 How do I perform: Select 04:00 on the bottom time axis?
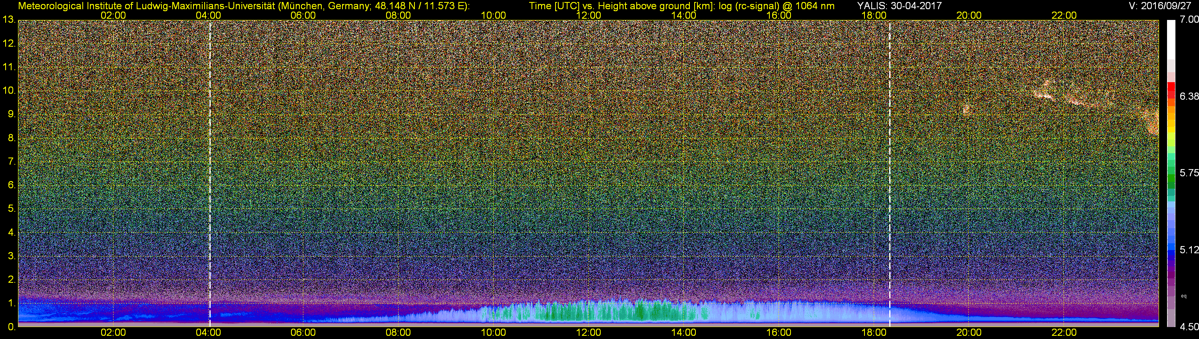pos(208,333)
